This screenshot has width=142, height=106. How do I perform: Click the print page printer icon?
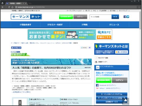(x=96, y=62)
